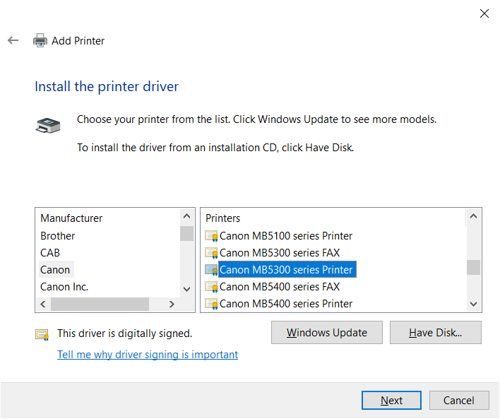This screenshot has height=419, width=500.
Task: Click the back arrow icon
Action: pos(13,40)
